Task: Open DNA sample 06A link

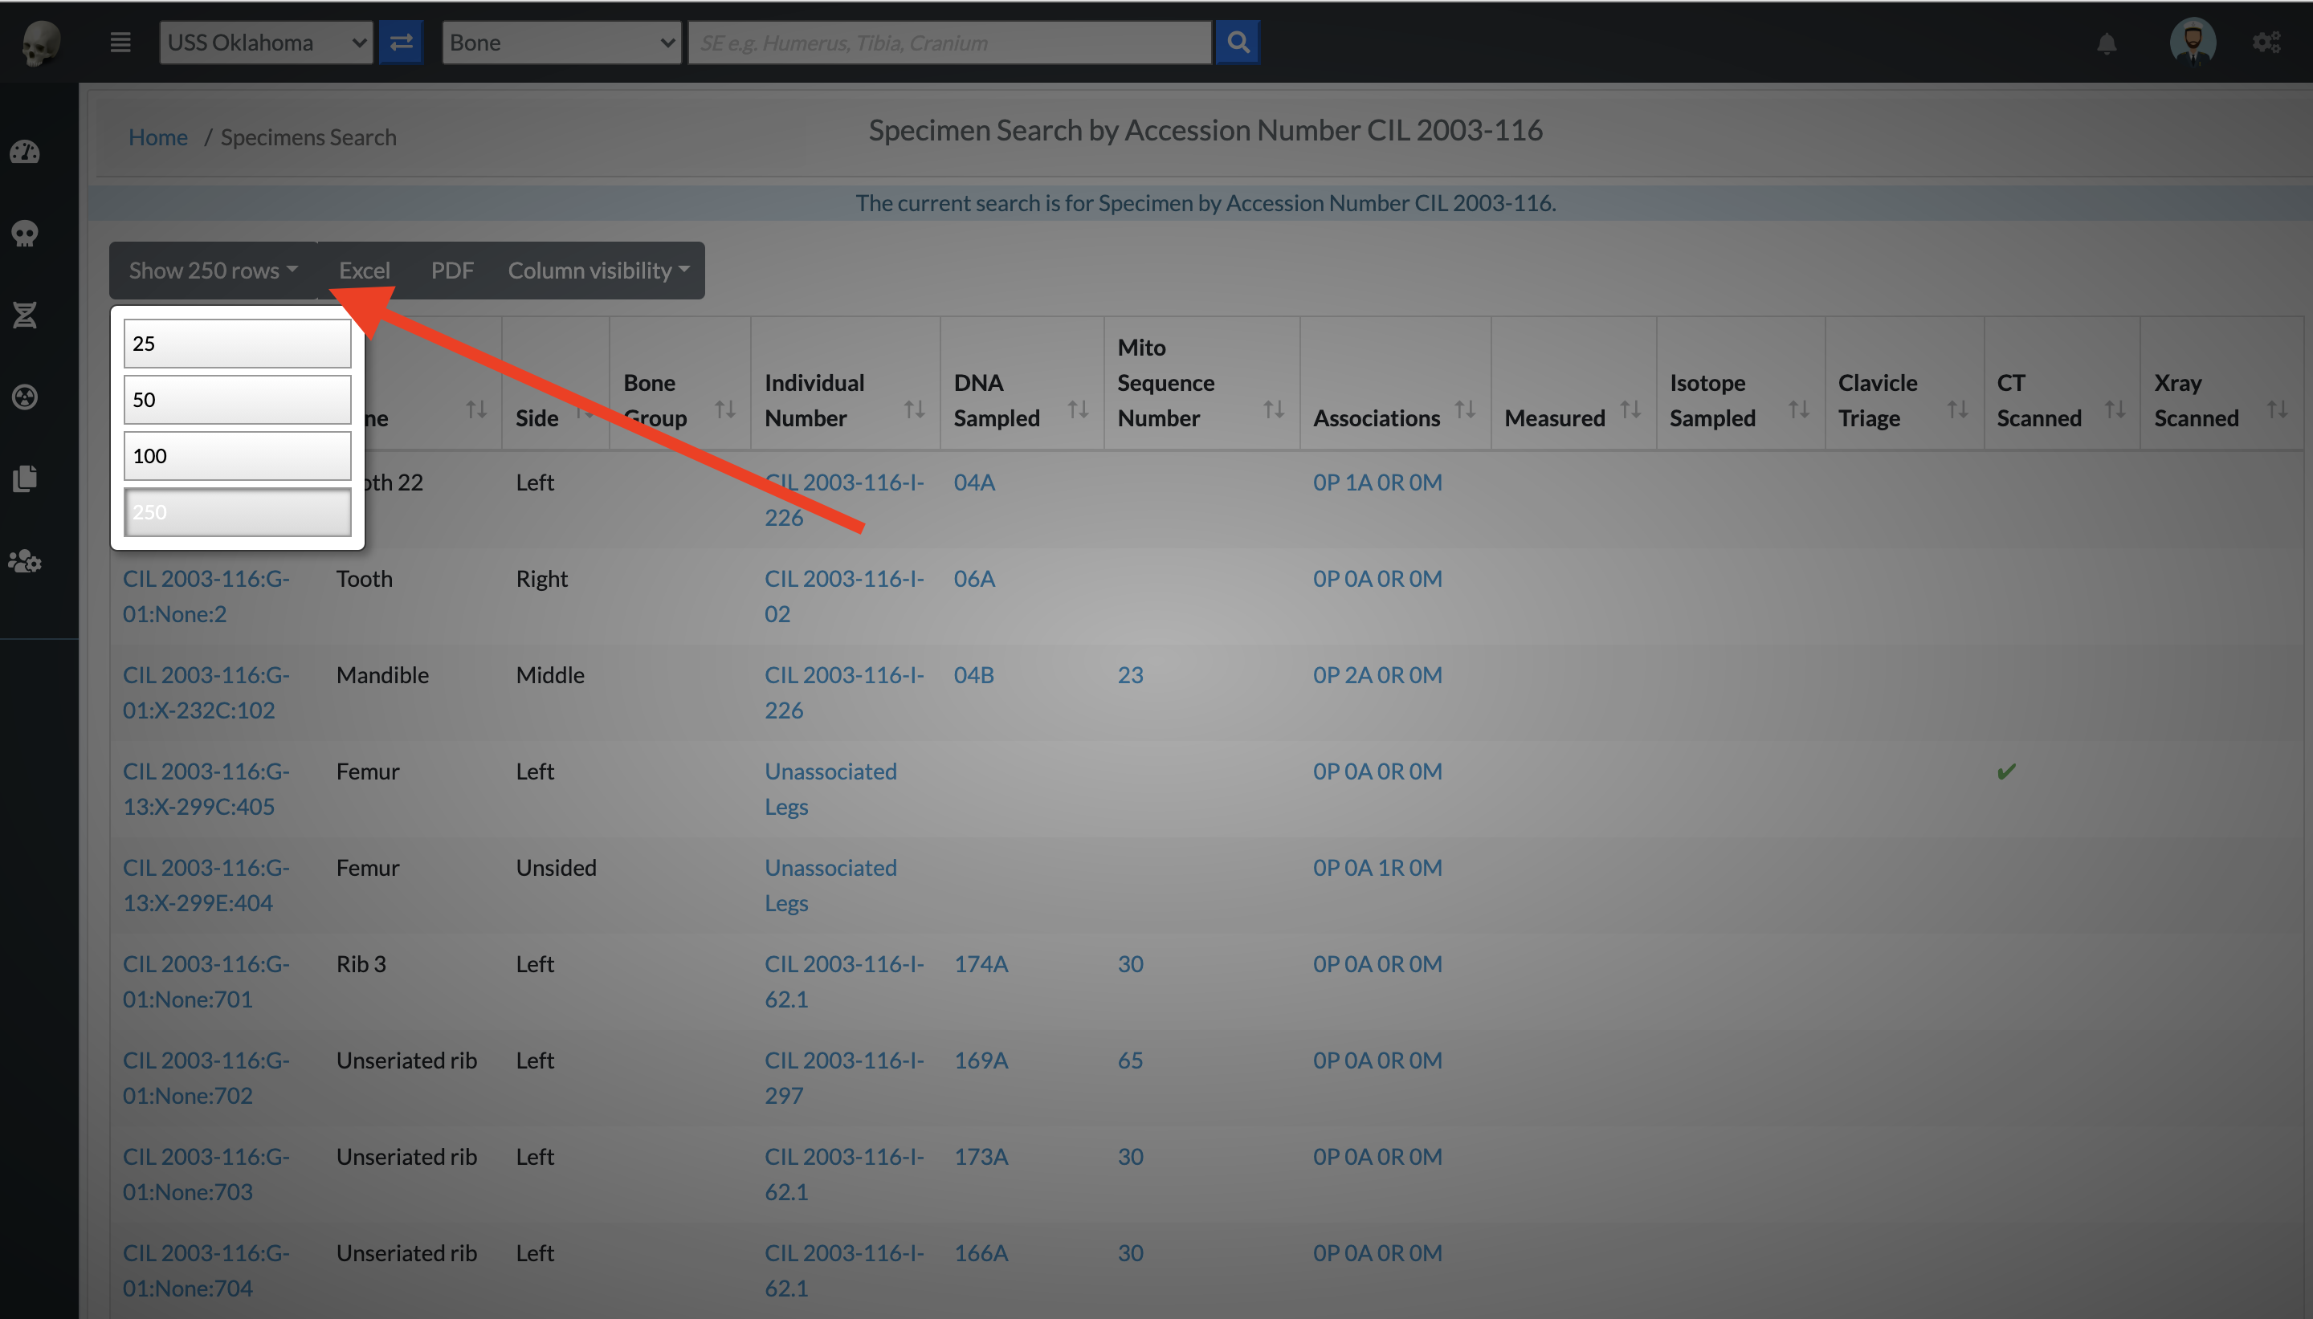Action: tap(974, 578)
